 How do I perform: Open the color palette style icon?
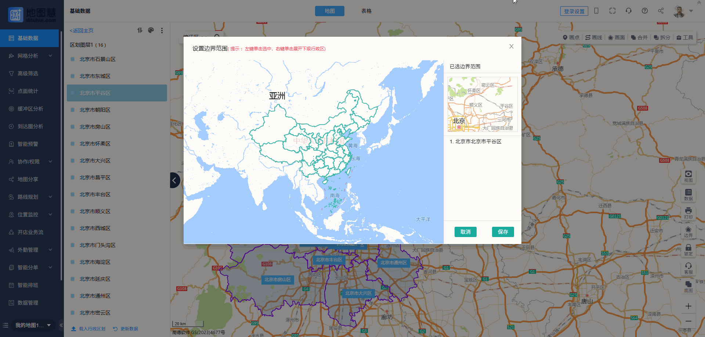tap(151, 31)
